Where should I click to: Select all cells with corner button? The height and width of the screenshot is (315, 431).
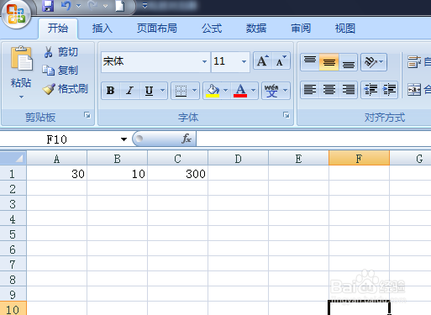pyautogui.click(x=13, y=159)
